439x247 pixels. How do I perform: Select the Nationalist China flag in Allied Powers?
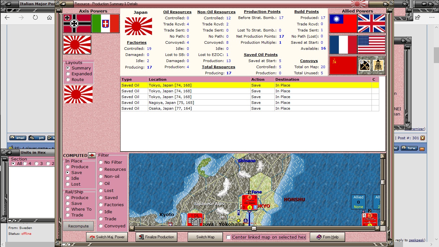coord(343,23)
